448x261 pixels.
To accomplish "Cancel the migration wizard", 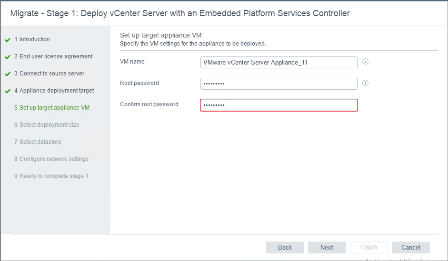I will pyautogui.click(x=411, y=247).
